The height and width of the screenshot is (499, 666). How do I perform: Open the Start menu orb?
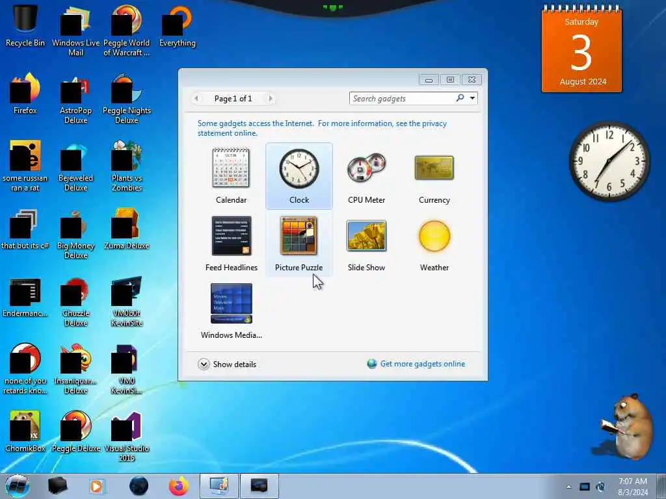[x=17, y=486]
